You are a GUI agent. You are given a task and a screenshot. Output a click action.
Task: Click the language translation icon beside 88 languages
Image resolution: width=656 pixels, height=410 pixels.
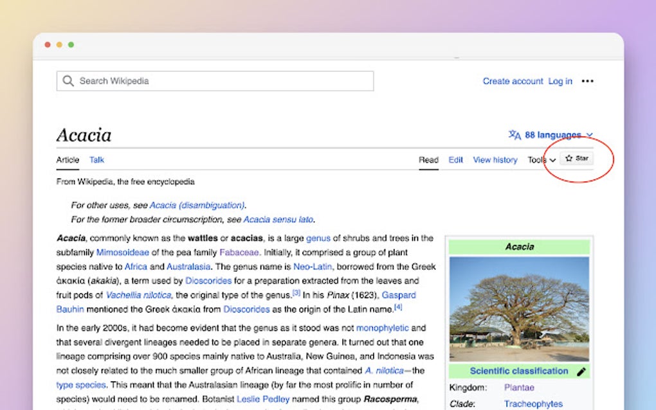click(514, 135)
